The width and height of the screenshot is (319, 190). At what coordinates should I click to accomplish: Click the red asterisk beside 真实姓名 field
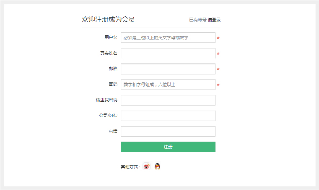click(x=218, y=53)
